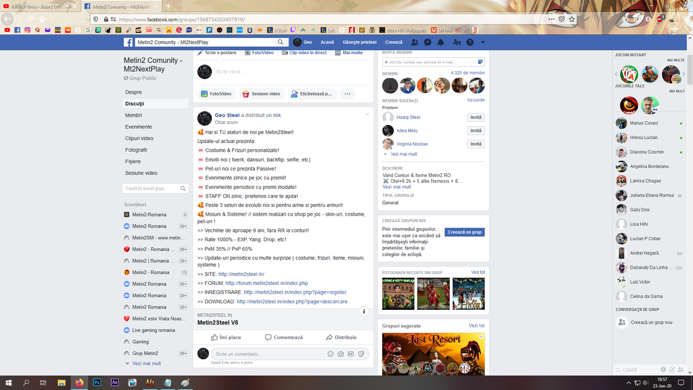The image size is (693, 390).
Task: Open the Live gaming romania shortcut
Action: [x=154, y=330]
